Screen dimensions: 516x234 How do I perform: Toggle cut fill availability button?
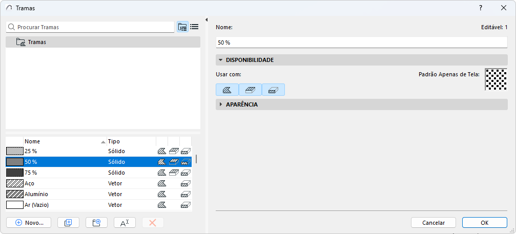point(273,90)
